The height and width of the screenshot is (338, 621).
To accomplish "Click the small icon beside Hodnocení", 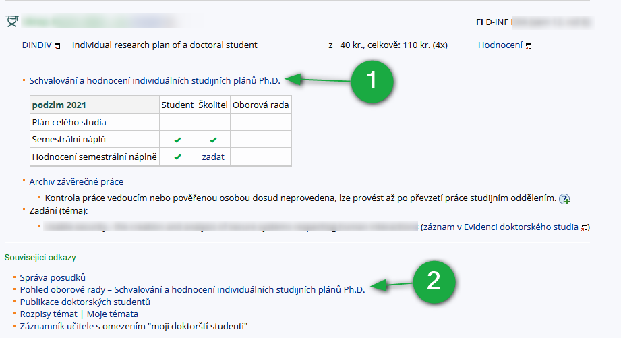I will [x=528, y=46].
